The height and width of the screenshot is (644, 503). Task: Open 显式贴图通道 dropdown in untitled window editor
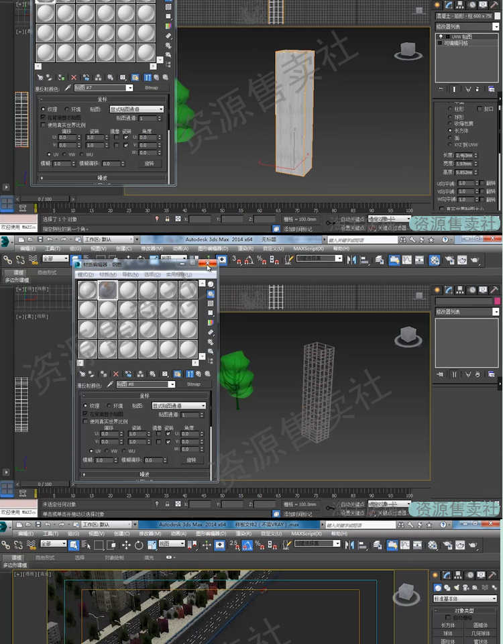(178, 405)
